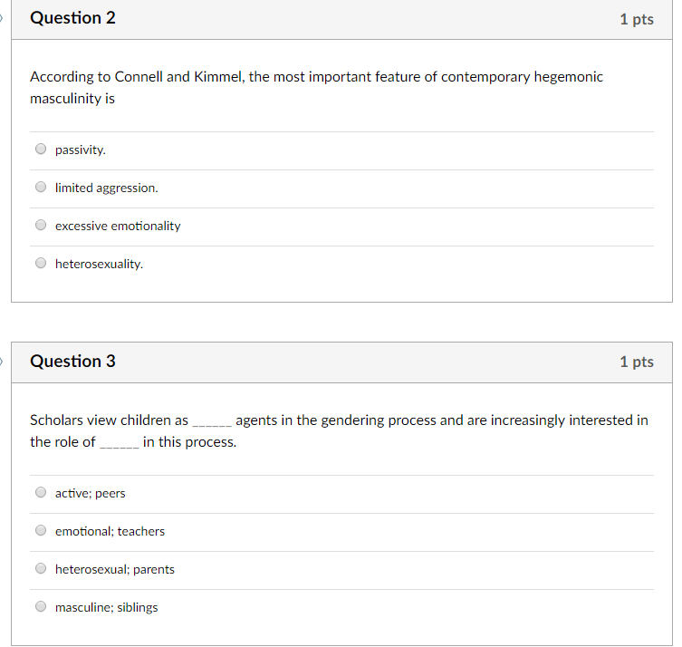Select the 'passivity.' radio option
Screen dimensions: 682x647
click(x=41, y=149)
